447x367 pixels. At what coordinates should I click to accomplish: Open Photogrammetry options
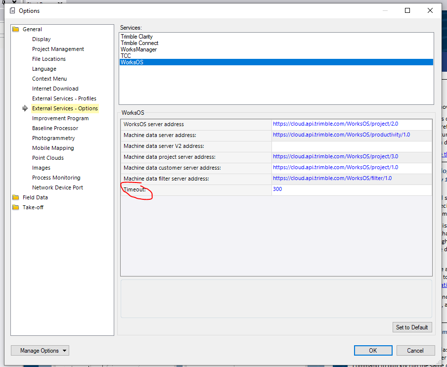tap(53, 138)
